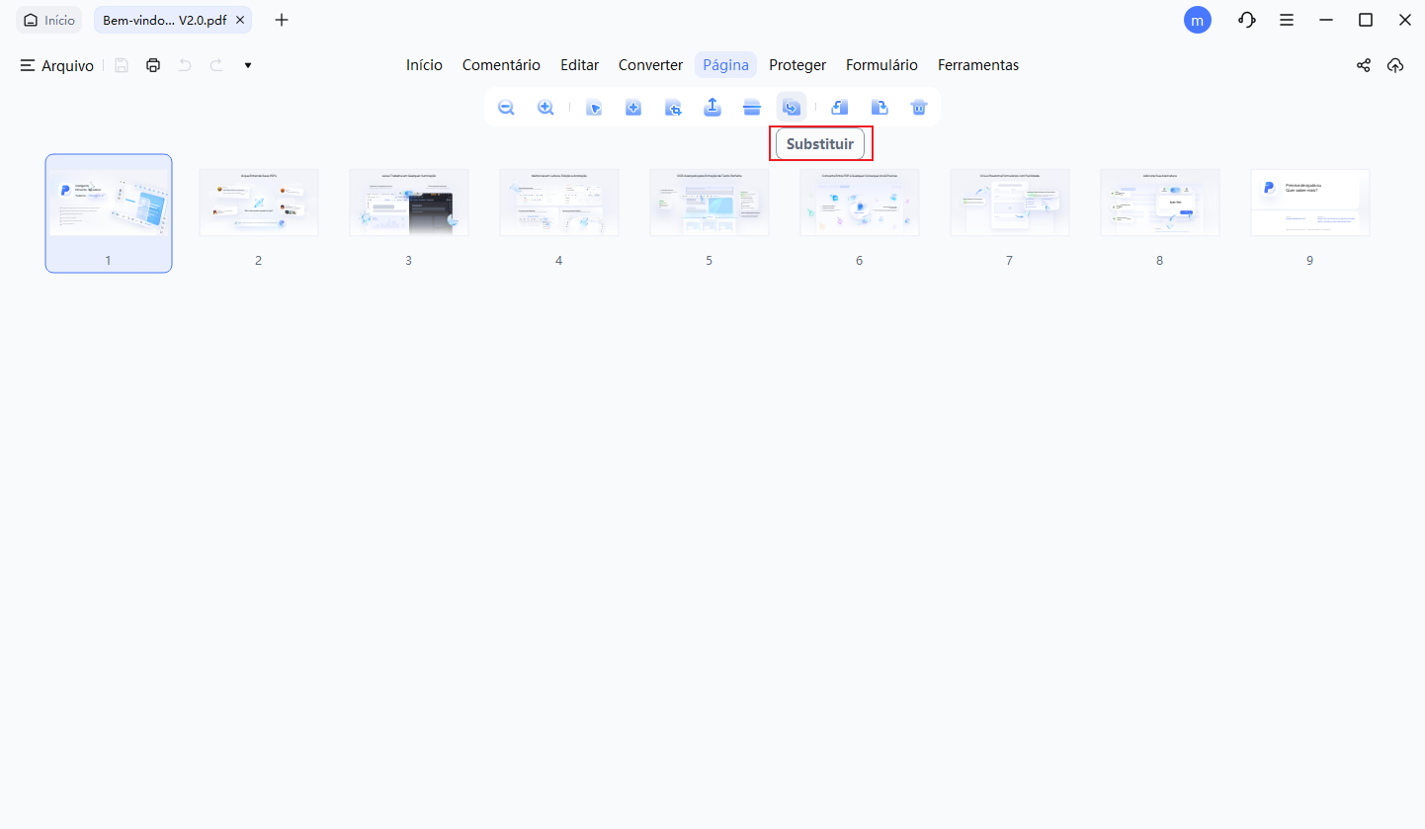The image size is (1425, 829).
Task: Open the hamburger menu in title bar
Action: click(1287, 20)
